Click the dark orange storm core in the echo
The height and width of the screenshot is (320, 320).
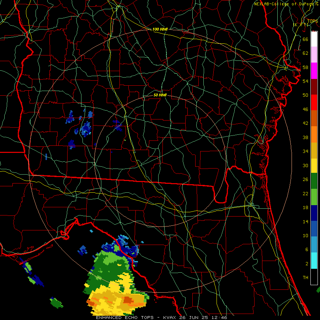pos(128,300)
